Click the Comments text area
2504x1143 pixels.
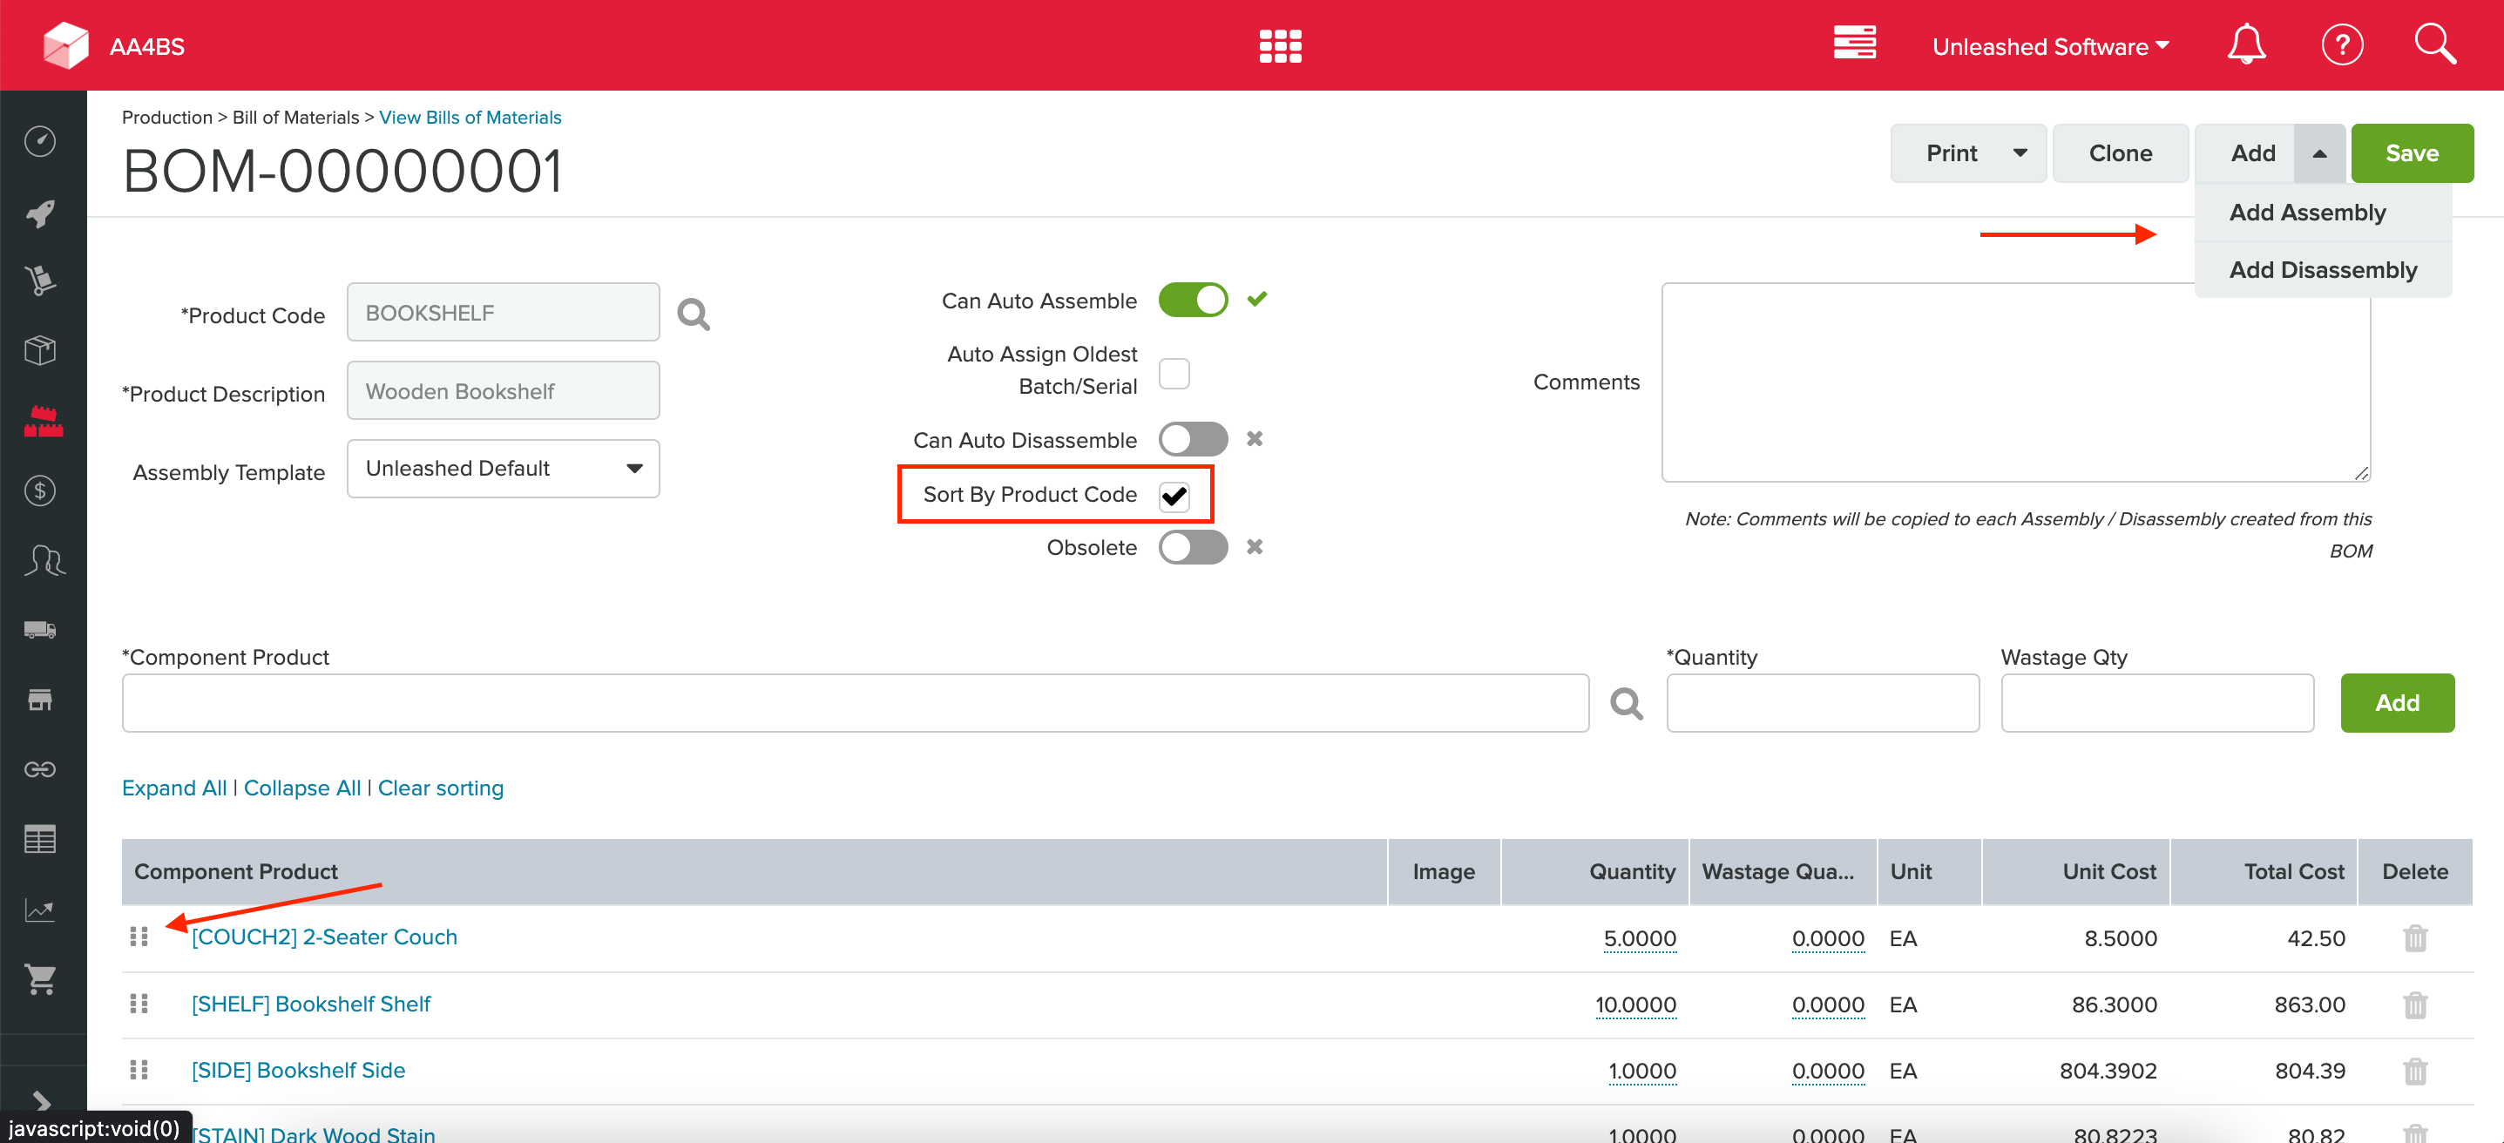(x=2015, y=382)
